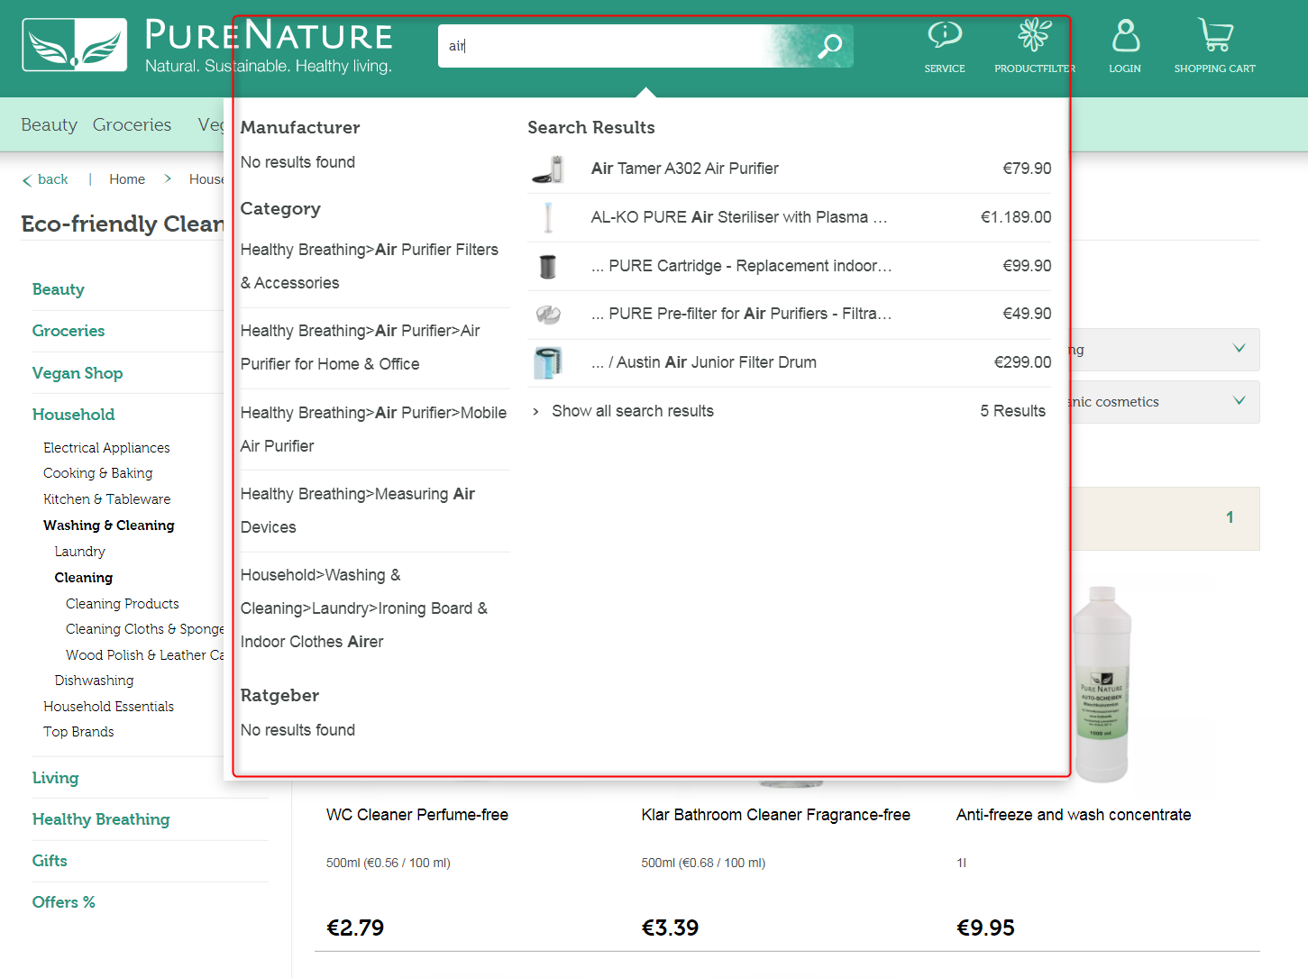Click the back arrow link
The width and height of the screenshot is (1308, 978).
point(45,179)
